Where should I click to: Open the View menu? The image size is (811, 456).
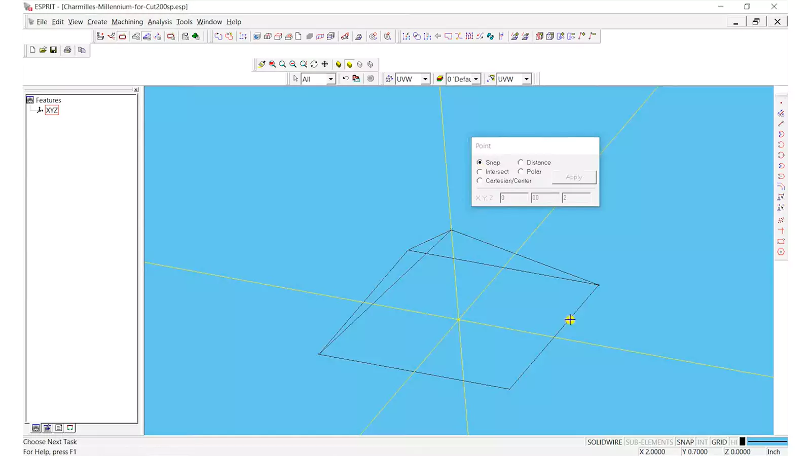[x=76, y=22]
